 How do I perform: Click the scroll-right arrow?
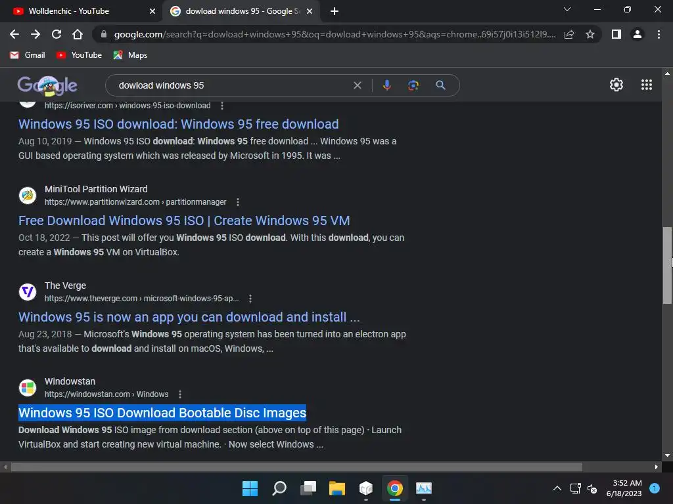click(x=657, y=467)
